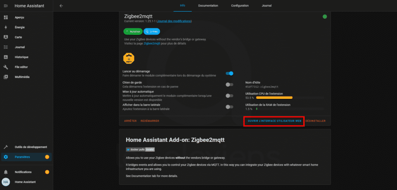
Task: Click the back arrow icon
Action: (61, 5)
